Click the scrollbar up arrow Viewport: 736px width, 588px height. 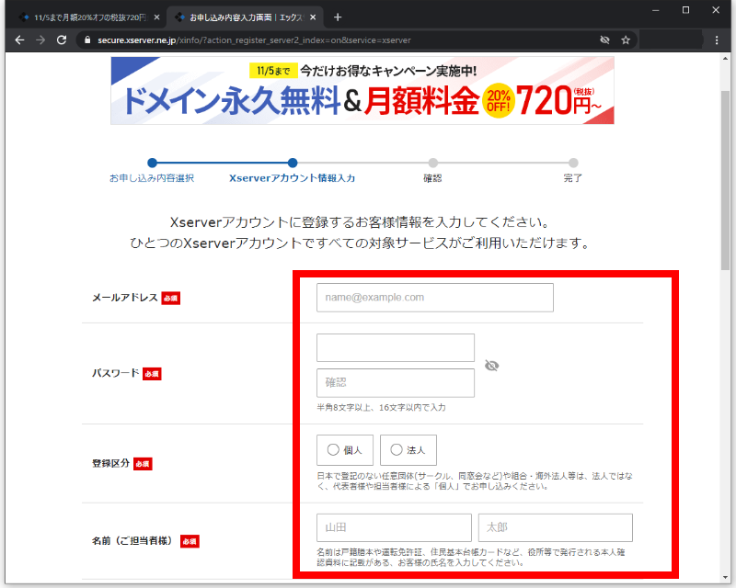click(726, 58)
